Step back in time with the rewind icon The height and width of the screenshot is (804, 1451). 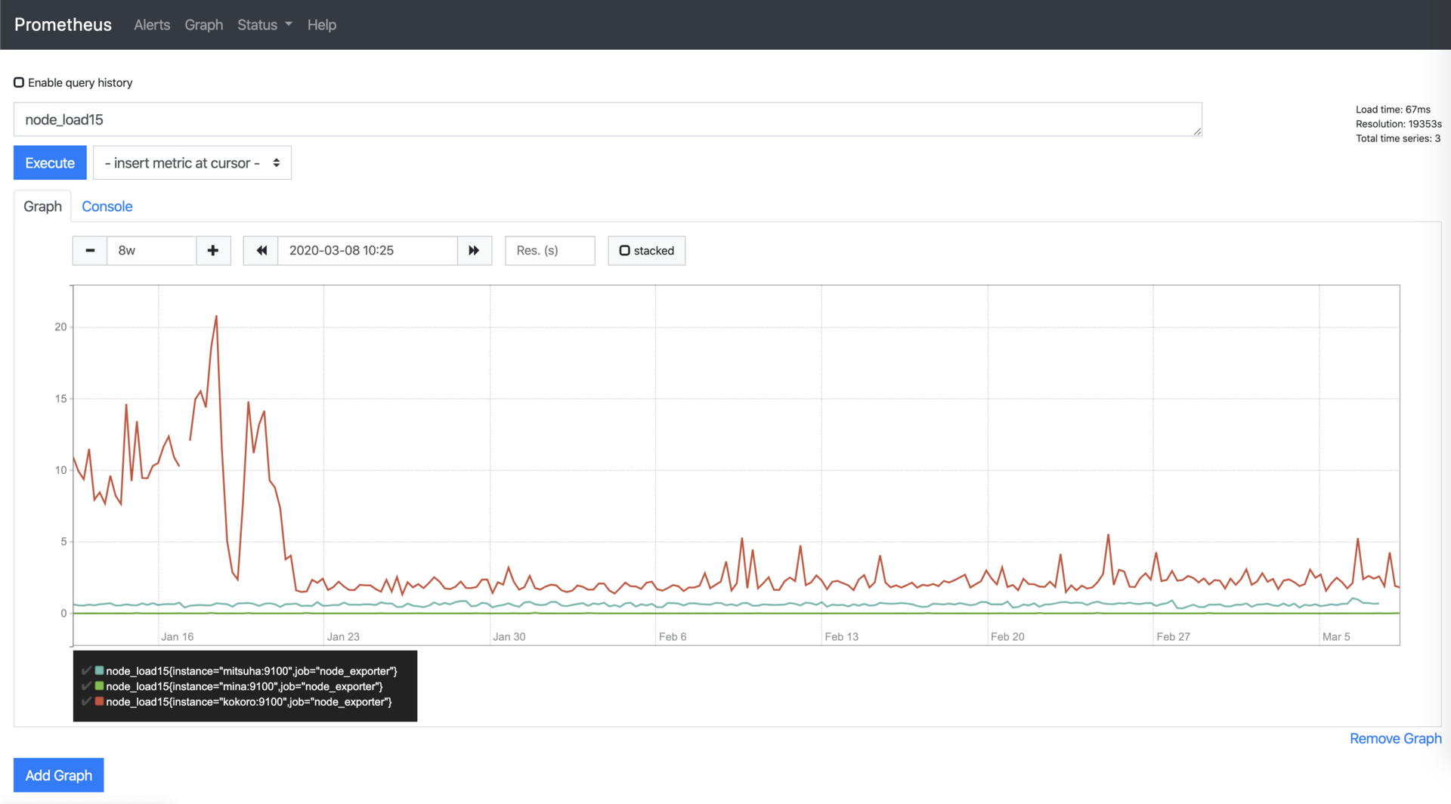pos(261,250)
